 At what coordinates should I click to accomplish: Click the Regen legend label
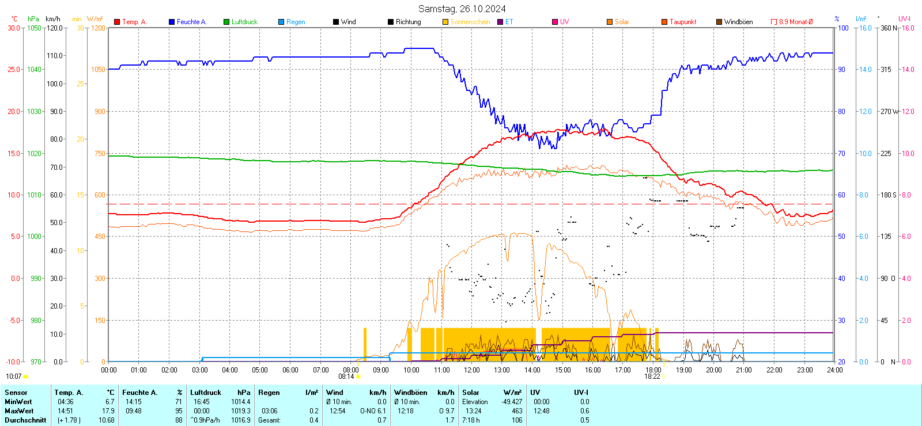click(296, 22)
